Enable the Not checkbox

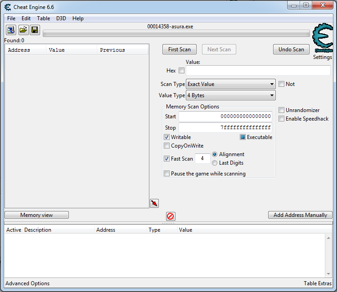(281, 84)
